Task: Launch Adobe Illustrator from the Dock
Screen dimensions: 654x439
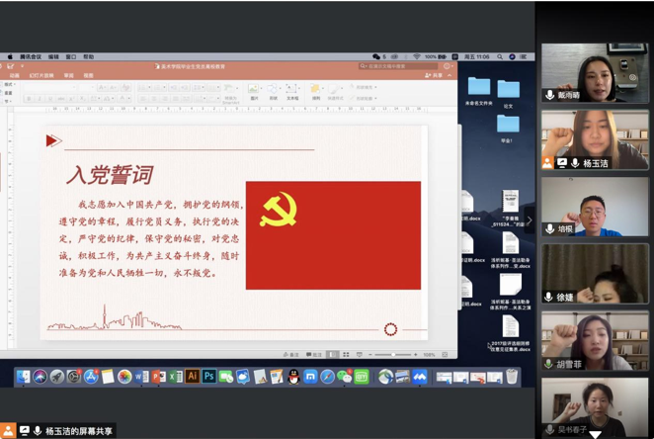Action: pyautogui.click(x=193, y=377)
